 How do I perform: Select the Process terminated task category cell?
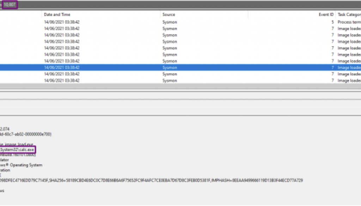tap(349, 22)
